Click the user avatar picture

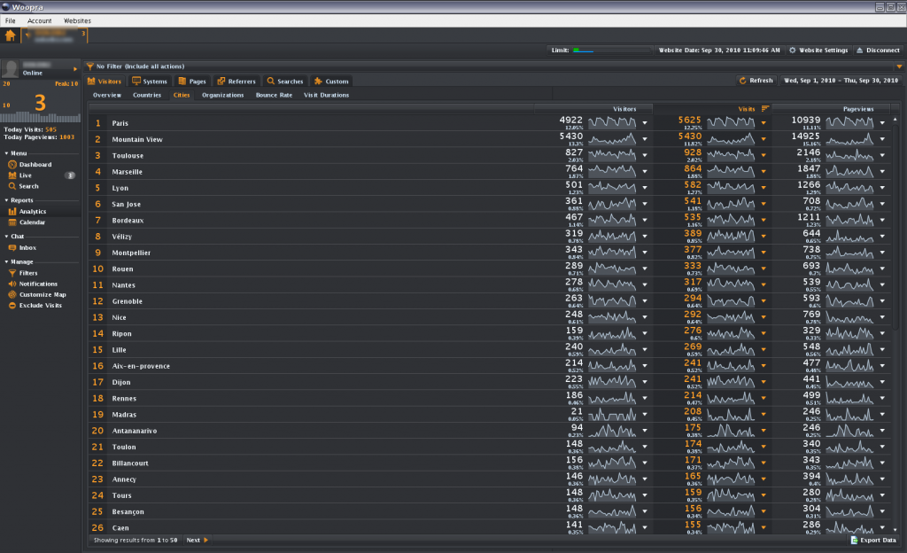[11, 69]
